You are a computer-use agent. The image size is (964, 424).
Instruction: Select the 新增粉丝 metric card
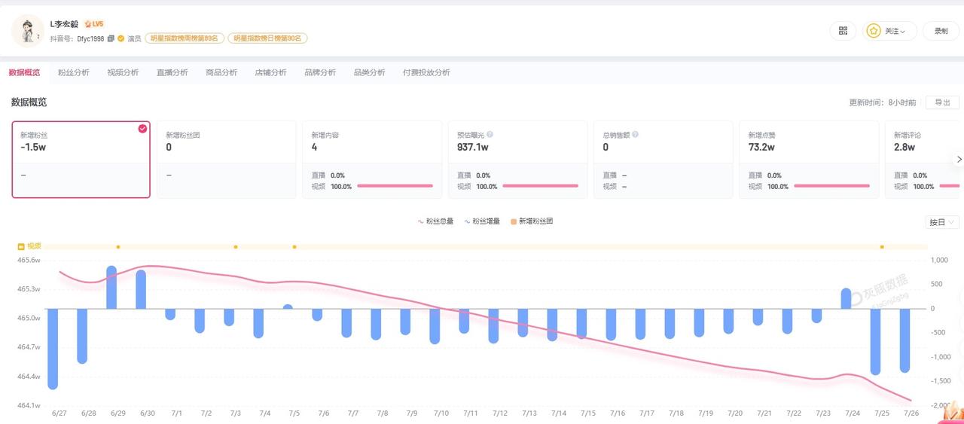click(81, 160)
